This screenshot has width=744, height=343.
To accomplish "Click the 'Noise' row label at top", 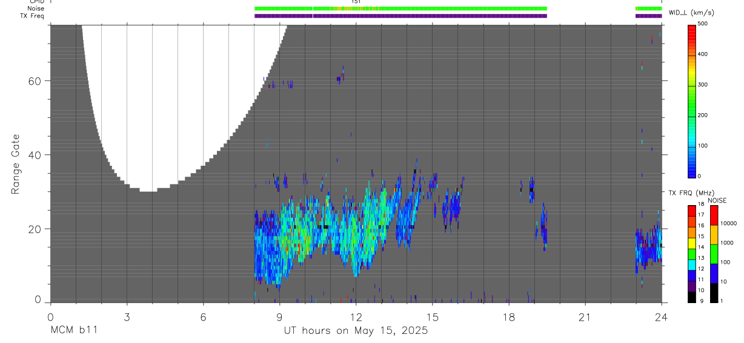I will pyautogui.click(x=36, y=8).
